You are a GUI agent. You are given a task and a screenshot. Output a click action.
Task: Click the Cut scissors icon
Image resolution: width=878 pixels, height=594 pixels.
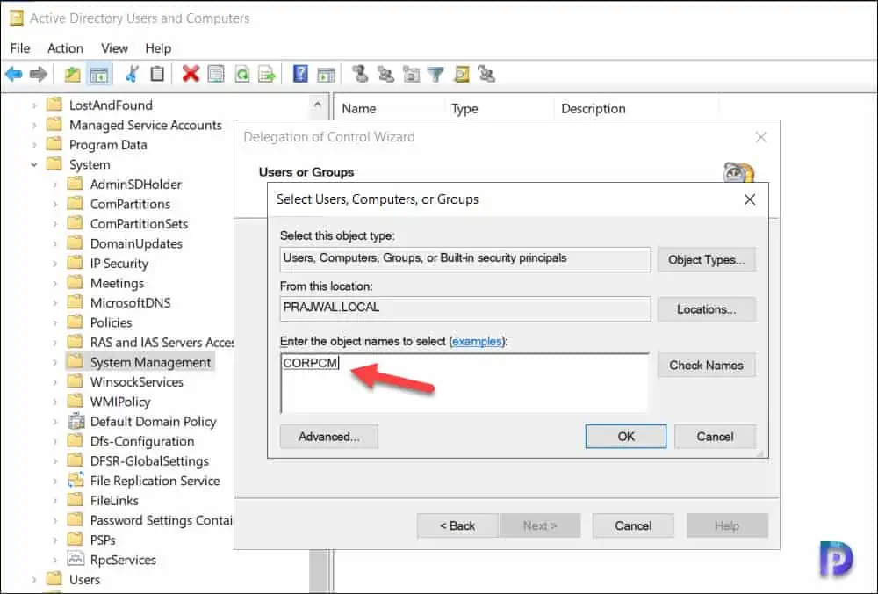click(133, 74)
